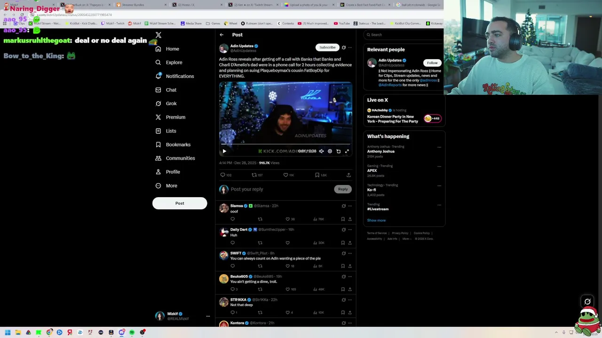Open Explore in the X sidebar
The width and height of the screenshot is (602, 338).
pos(168,62)
